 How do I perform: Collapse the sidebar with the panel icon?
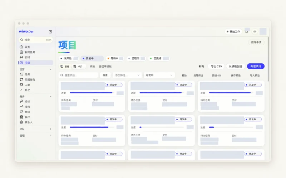point(50,32)
